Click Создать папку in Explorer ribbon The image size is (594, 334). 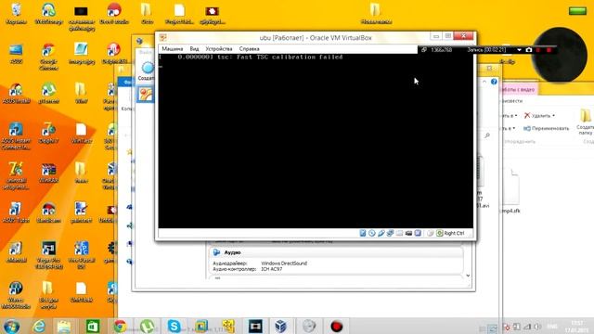pyautogui.click(x=586, y=122)
